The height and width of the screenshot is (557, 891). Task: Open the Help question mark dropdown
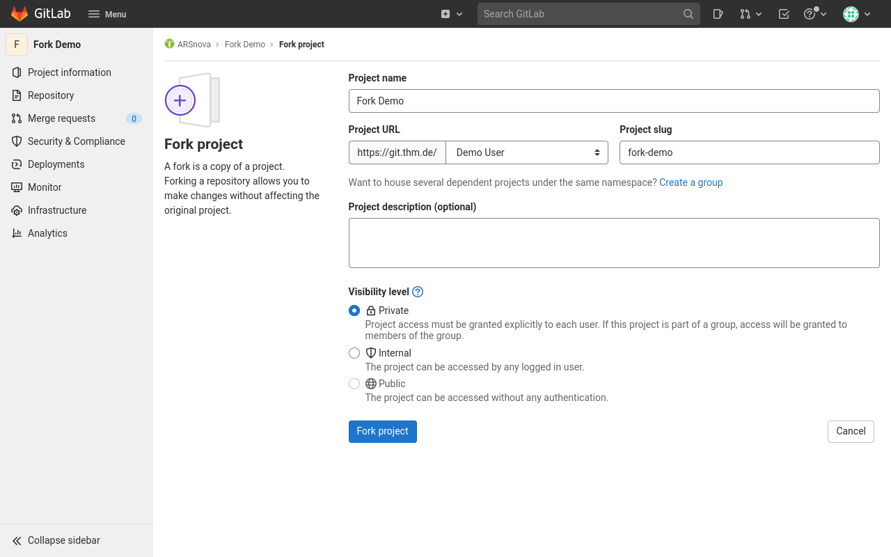click(x=815, y=14)
